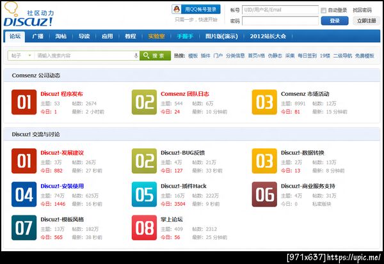The height and width of the screenshot is (264, 384).
Task: Click the Discuz! 交流与讨论 section header
Action: coord(192,134)
